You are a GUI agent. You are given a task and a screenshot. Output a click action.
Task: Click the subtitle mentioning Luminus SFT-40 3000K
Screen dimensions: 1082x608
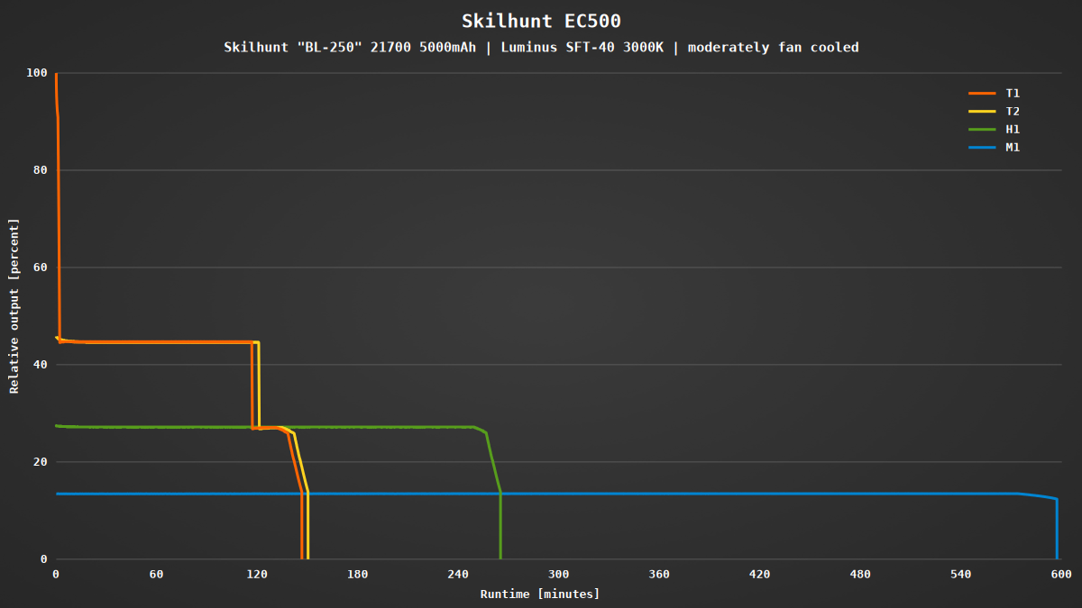[x=541, y=48]
